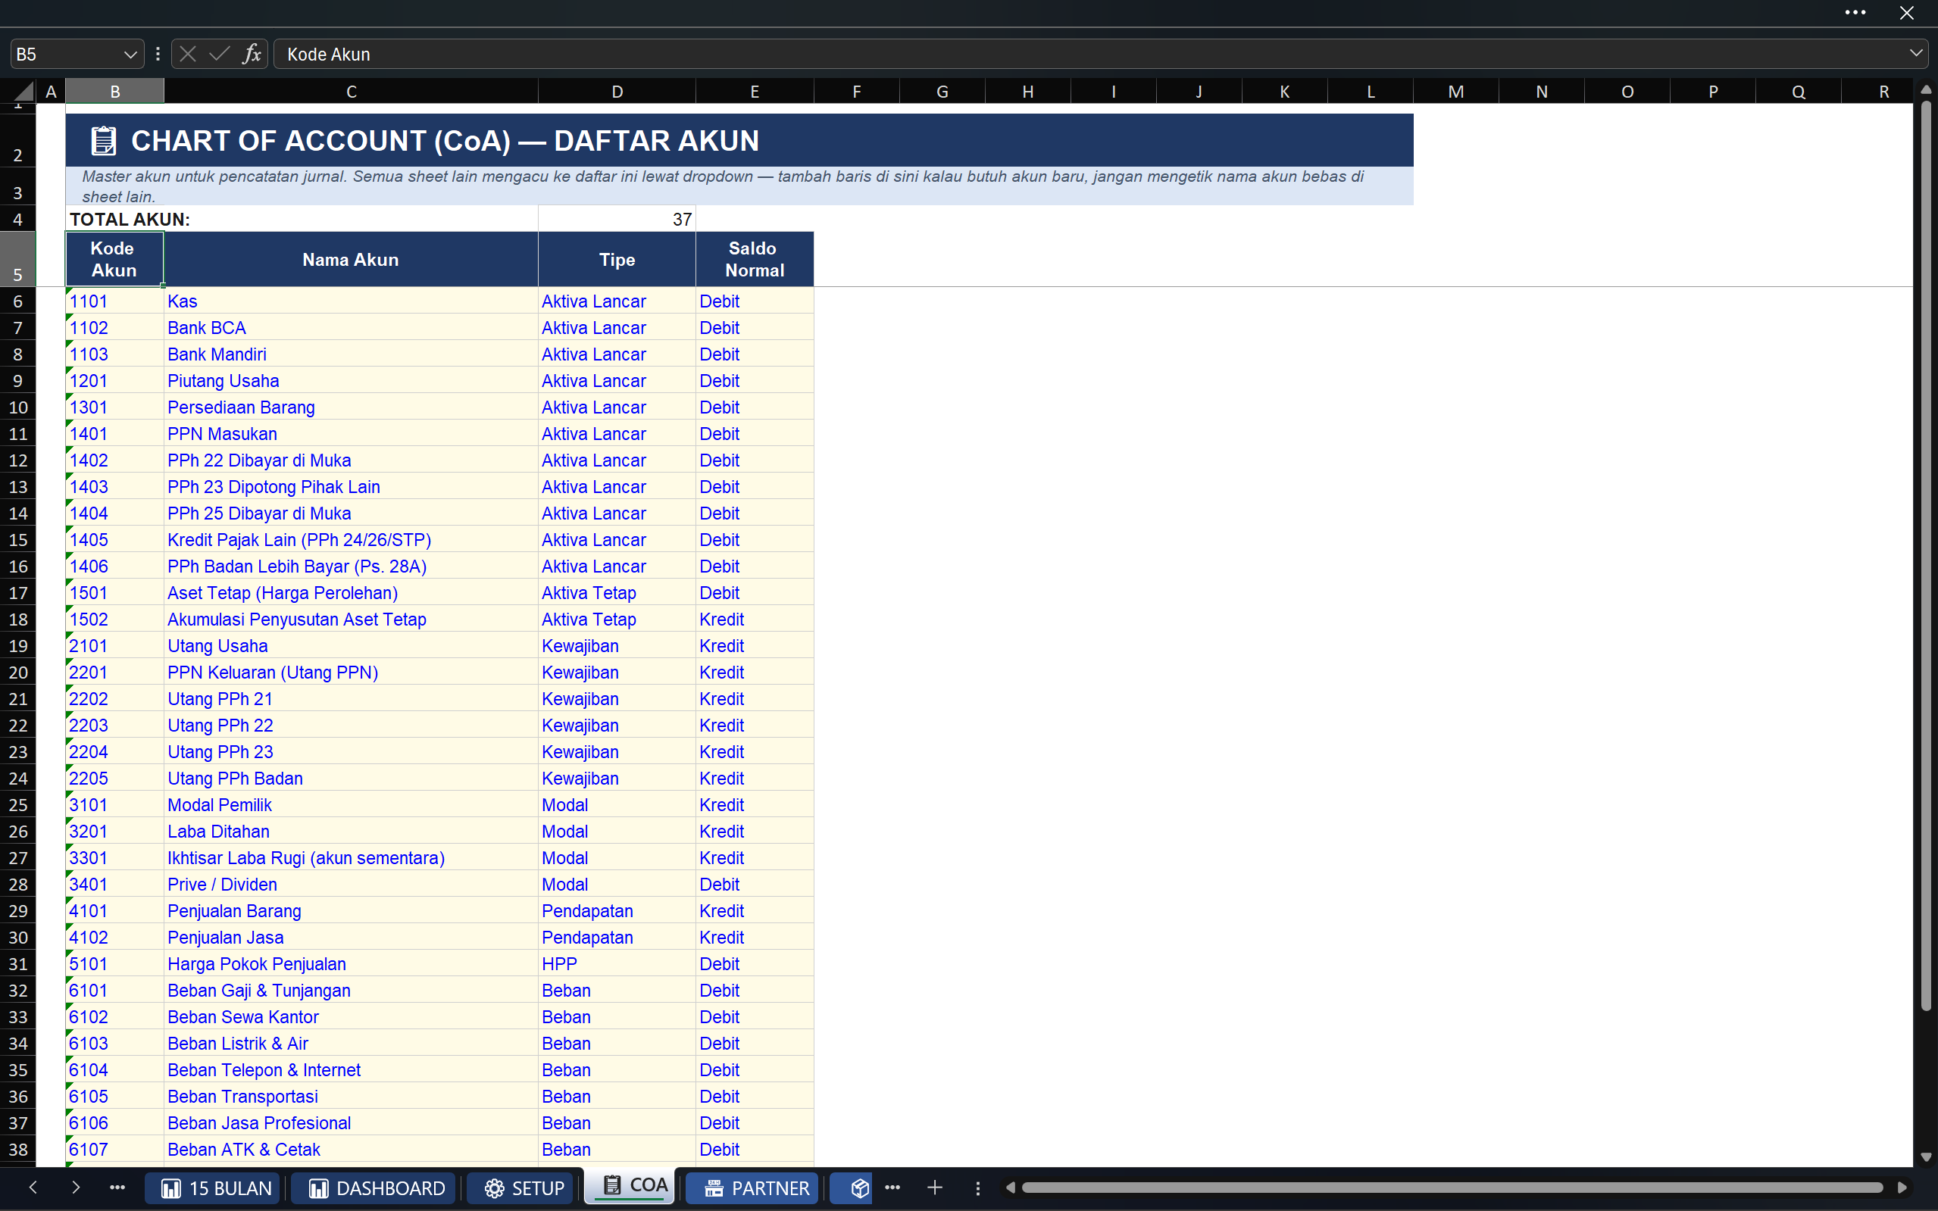Show more sheets after PARTNER tab
The height and width of the screenshot is (1211, 1938).
pos(892,1187)
